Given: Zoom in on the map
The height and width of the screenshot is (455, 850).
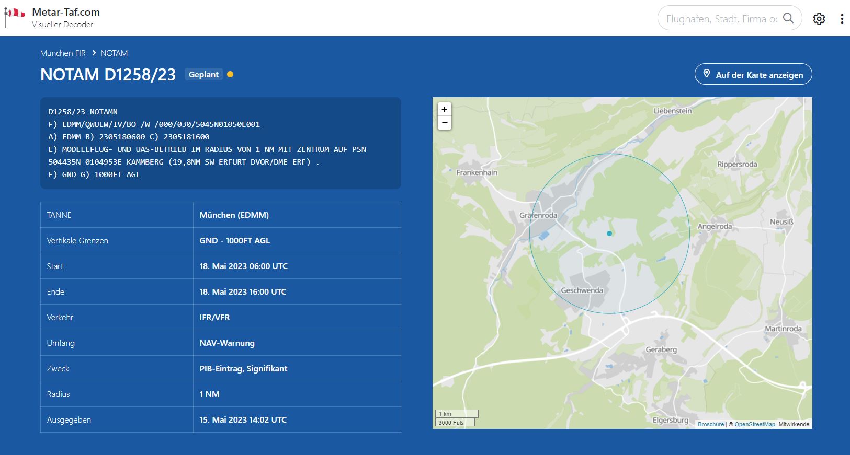Looking at the screenshot, I should click(444, 109).
